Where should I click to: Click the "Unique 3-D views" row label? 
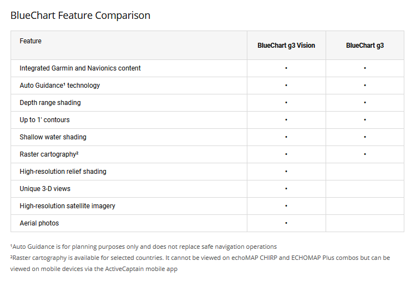pos(45,189)
